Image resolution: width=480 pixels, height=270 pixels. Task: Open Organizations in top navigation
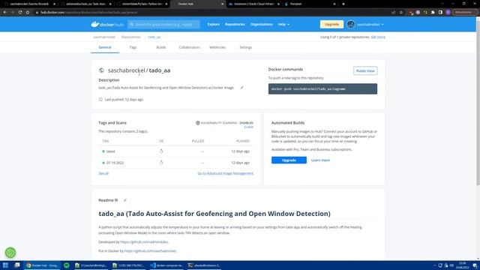coord(261,24)
